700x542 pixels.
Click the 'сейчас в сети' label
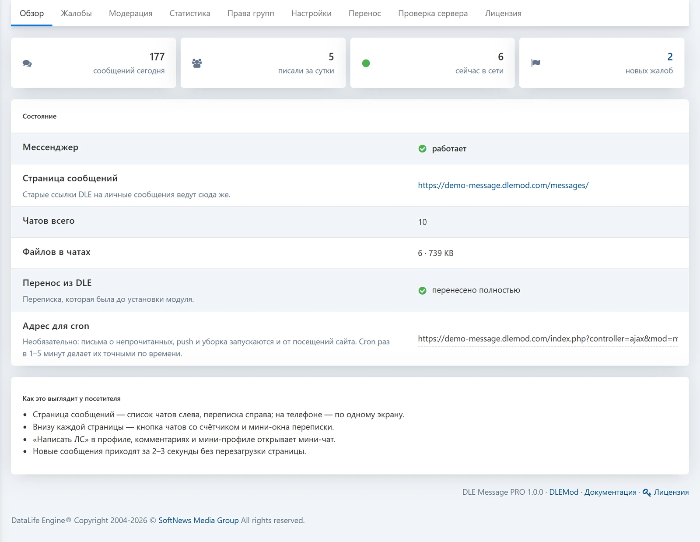point(479,70)
